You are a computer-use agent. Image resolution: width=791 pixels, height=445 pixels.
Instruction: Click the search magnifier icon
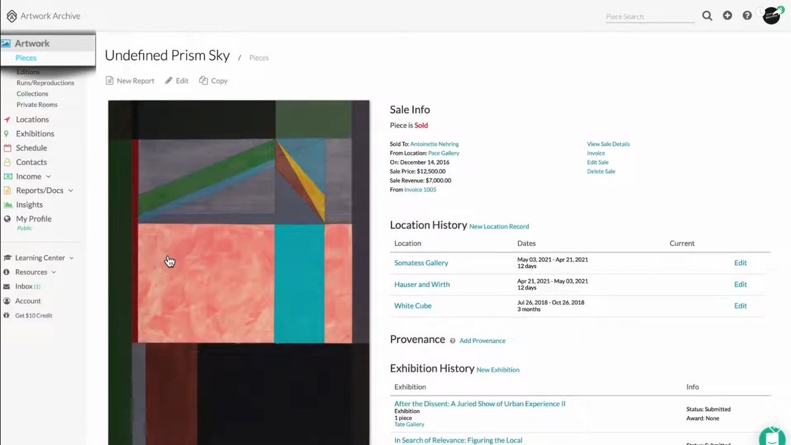tap(707, 16)
